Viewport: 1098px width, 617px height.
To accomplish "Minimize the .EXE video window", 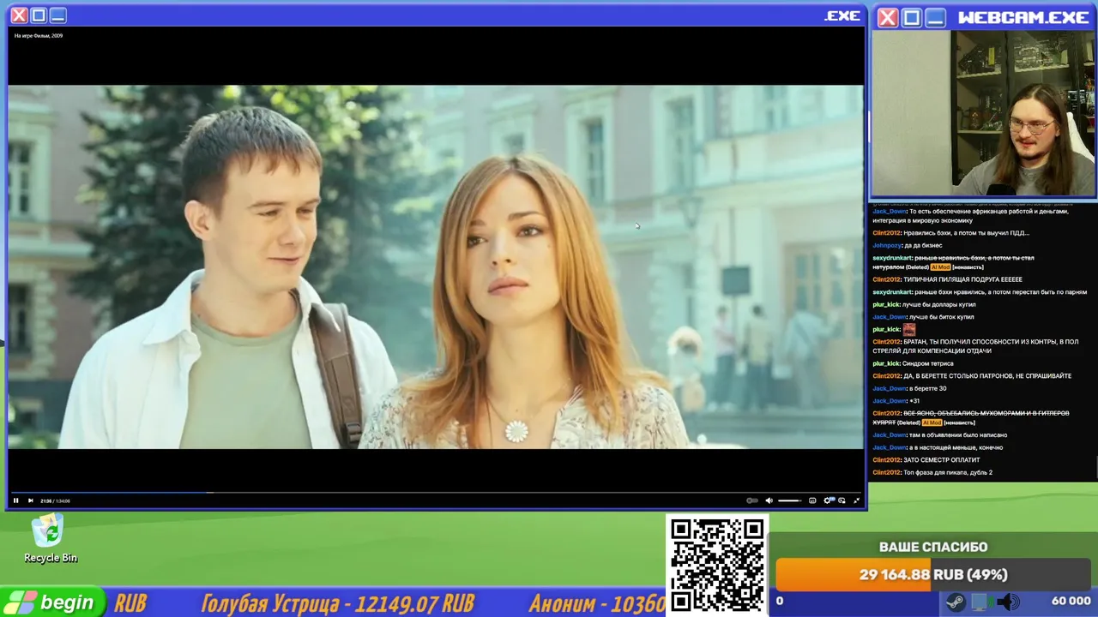I will (57, 15).
